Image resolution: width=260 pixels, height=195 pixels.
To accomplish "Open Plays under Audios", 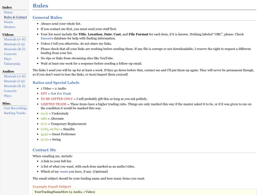I will click(8, 96).
